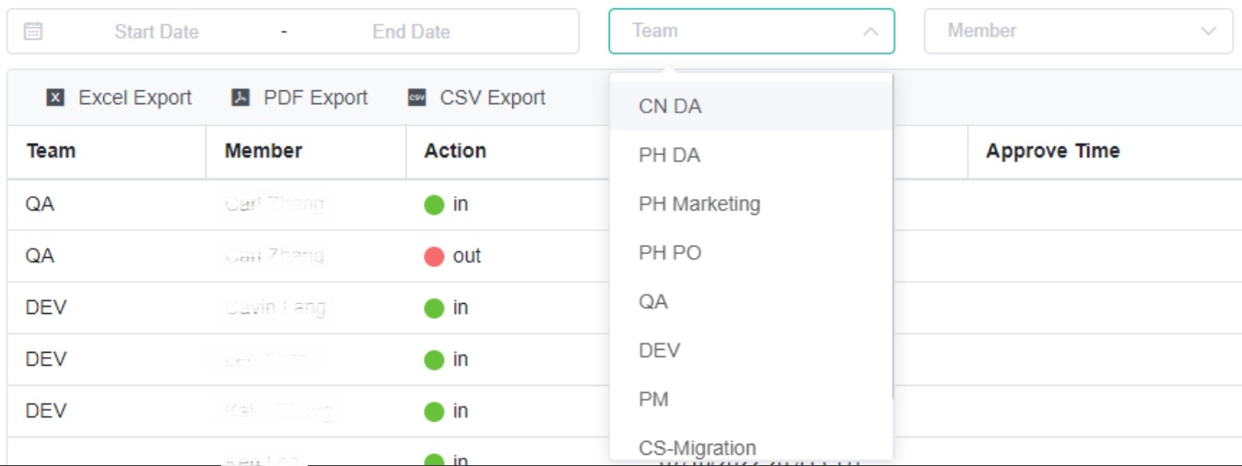Image resolution: width=1242 pixels, height=466 pixels.
Task: Click the Approve Time column header
Action: (x=1052, y=151)
